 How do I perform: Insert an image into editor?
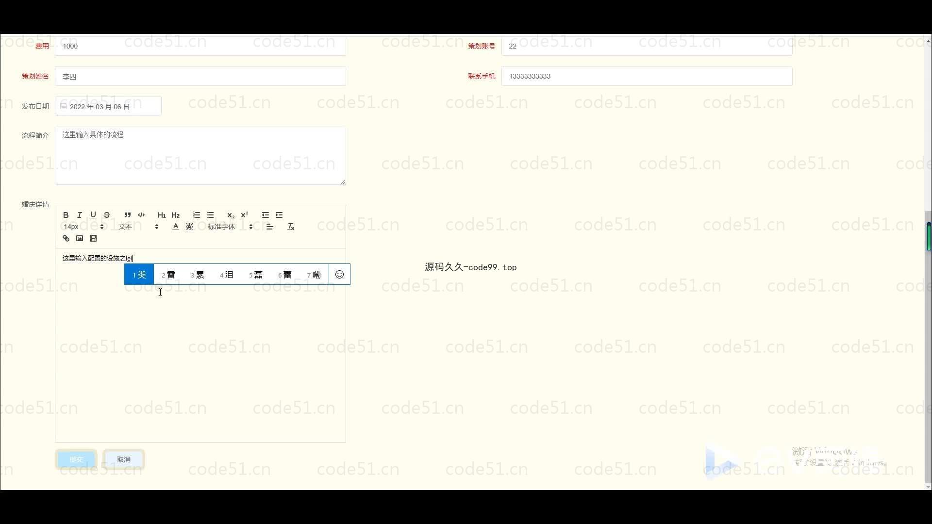pos(80,238)
